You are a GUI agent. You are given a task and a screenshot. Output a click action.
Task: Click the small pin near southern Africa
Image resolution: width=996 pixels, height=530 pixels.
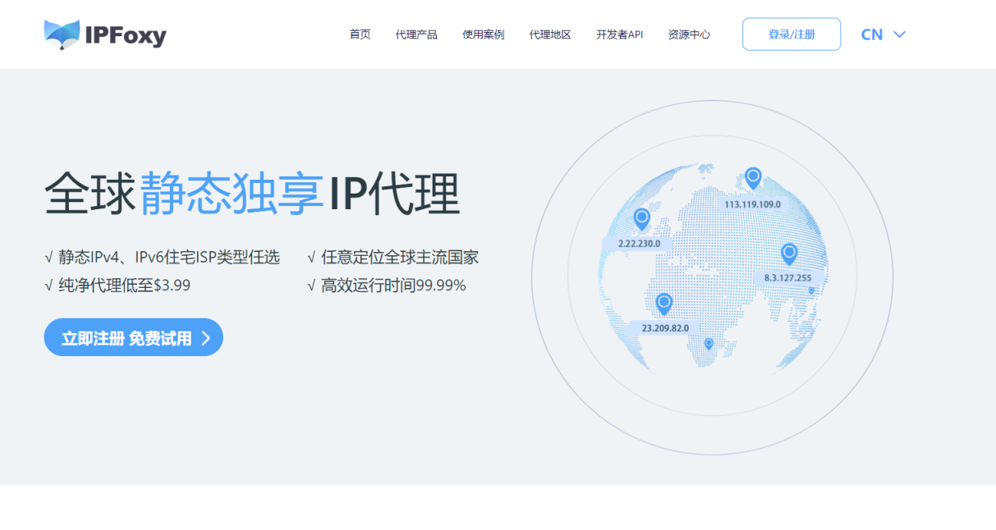coord(709,343)
